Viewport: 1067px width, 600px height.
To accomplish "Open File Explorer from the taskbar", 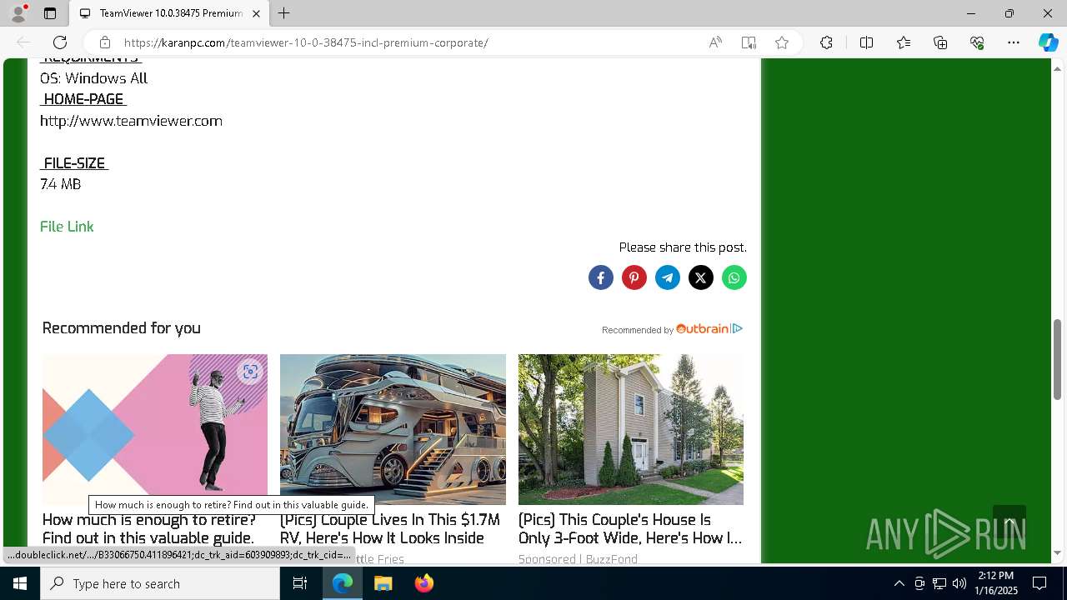I will (x=383, y=583).
